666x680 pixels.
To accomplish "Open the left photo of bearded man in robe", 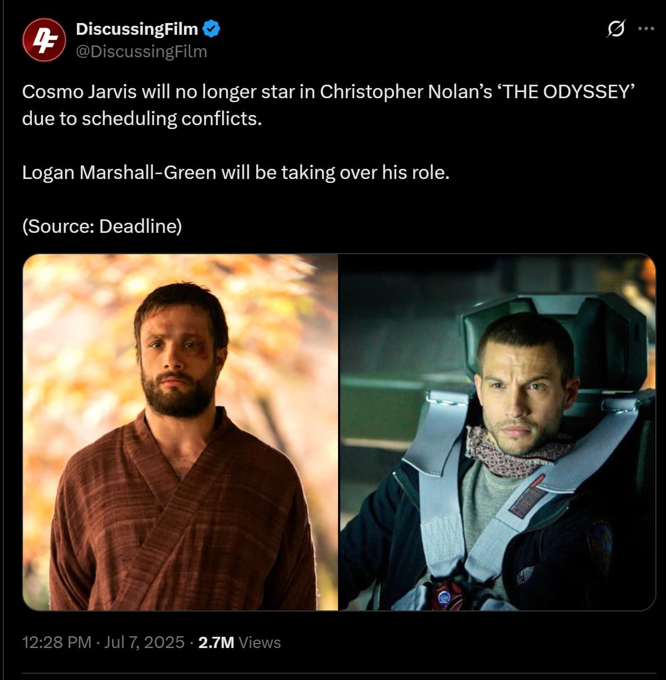I will (x=181, y=432).
